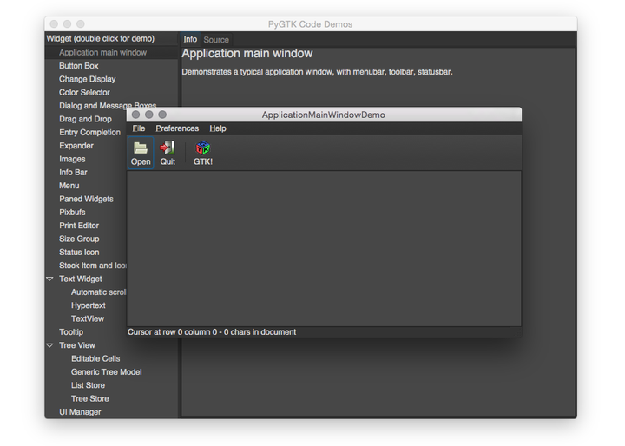Click the Cursor at row 0 status bar text
625x446 pixels.
pos(212,332)
